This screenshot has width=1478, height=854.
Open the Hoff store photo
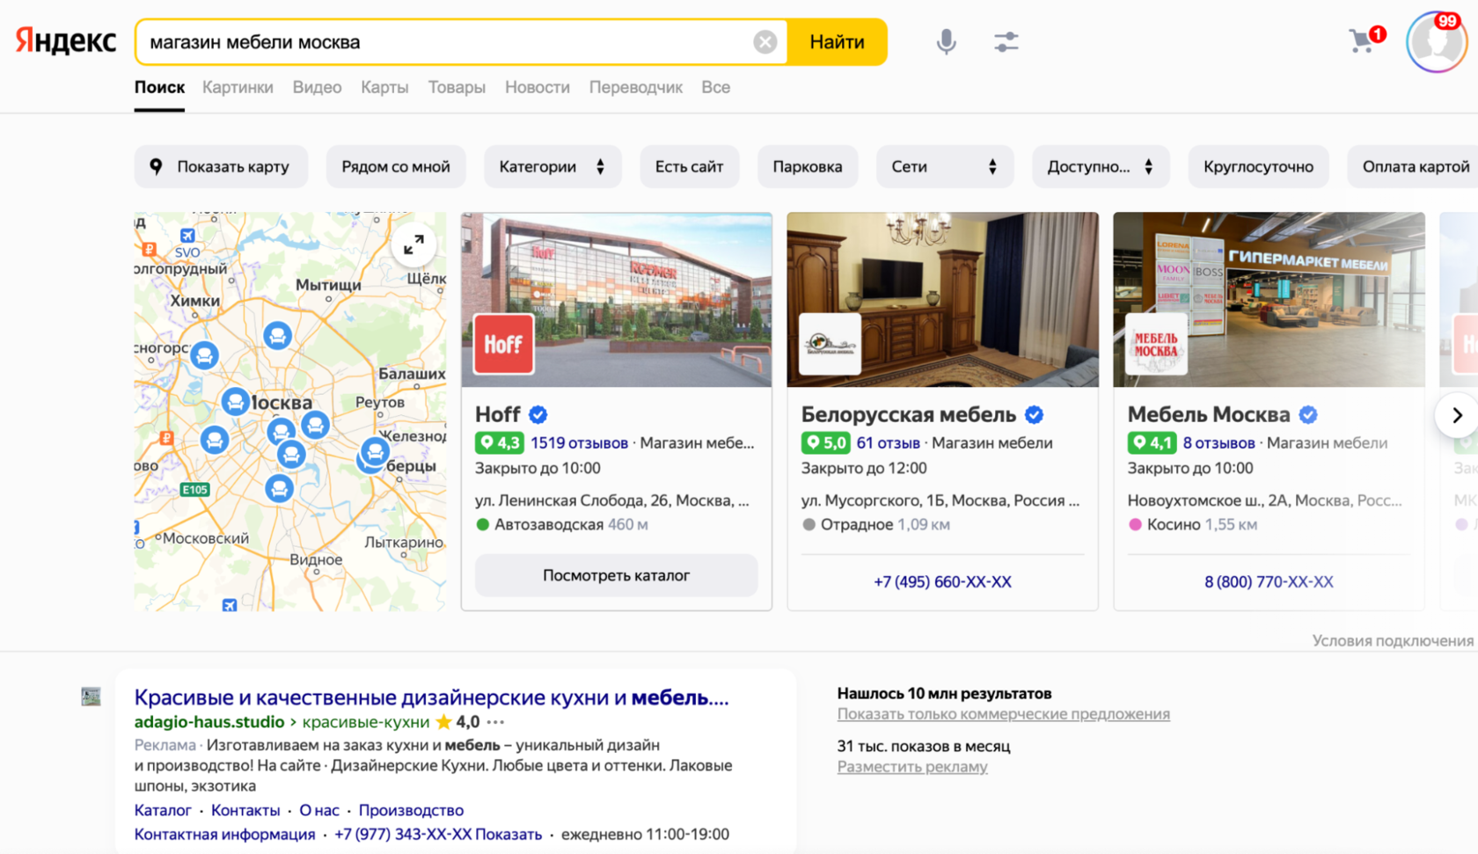(x=616, y=299)
